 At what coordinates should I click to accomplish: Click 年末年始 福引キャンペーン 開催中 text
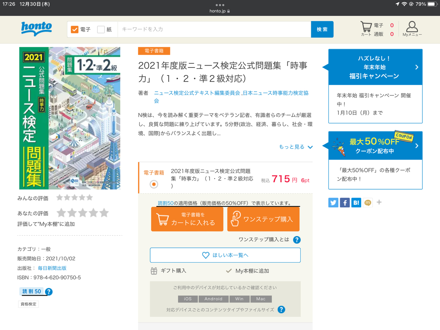pos(374,99)
